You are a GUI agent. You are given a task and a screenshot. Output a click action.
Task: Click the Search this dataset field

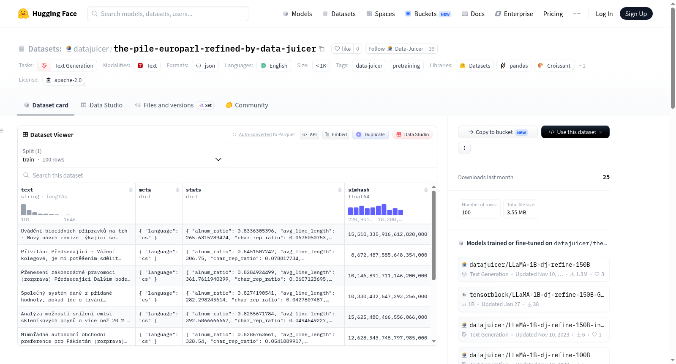[227, 175]
